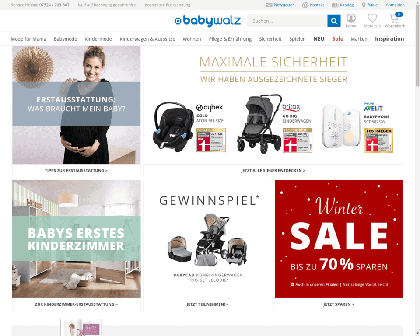
Task: Open the Inspiration menu item
Action: pos(389,39)
